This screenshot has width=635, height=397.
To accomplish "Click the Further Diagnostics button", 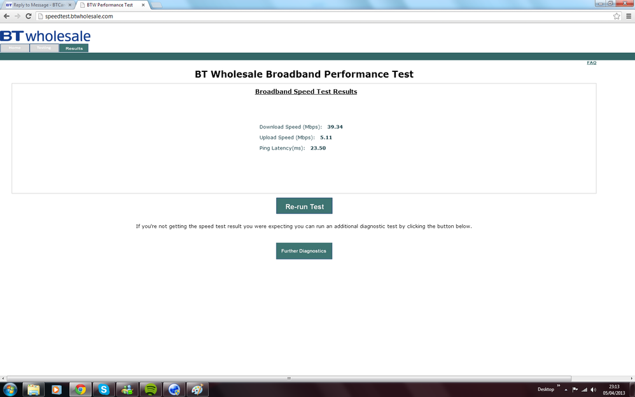I will [x=304, y=251].
